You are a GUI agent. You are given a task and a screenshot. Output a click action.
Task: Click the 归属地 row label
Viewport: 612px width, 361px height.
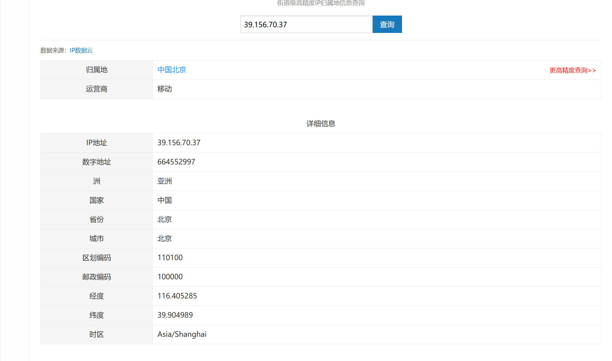tap(96, 70)
